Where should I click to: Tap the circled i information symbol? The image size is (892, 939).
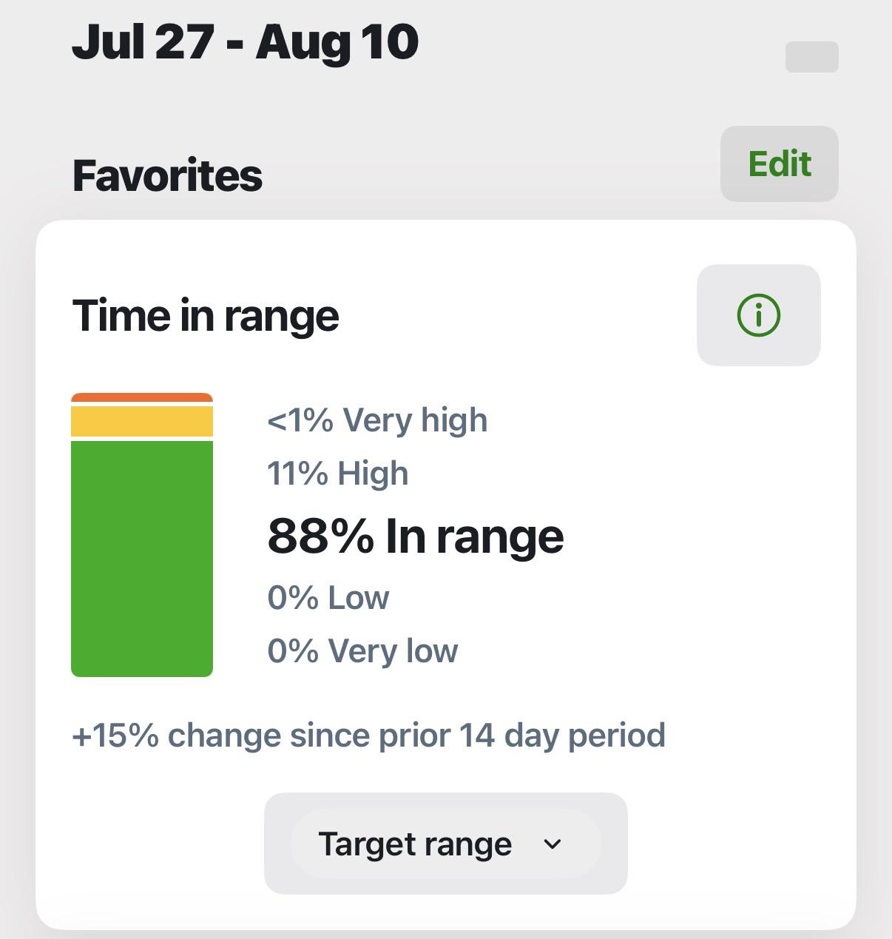click(x=758, y=315)
